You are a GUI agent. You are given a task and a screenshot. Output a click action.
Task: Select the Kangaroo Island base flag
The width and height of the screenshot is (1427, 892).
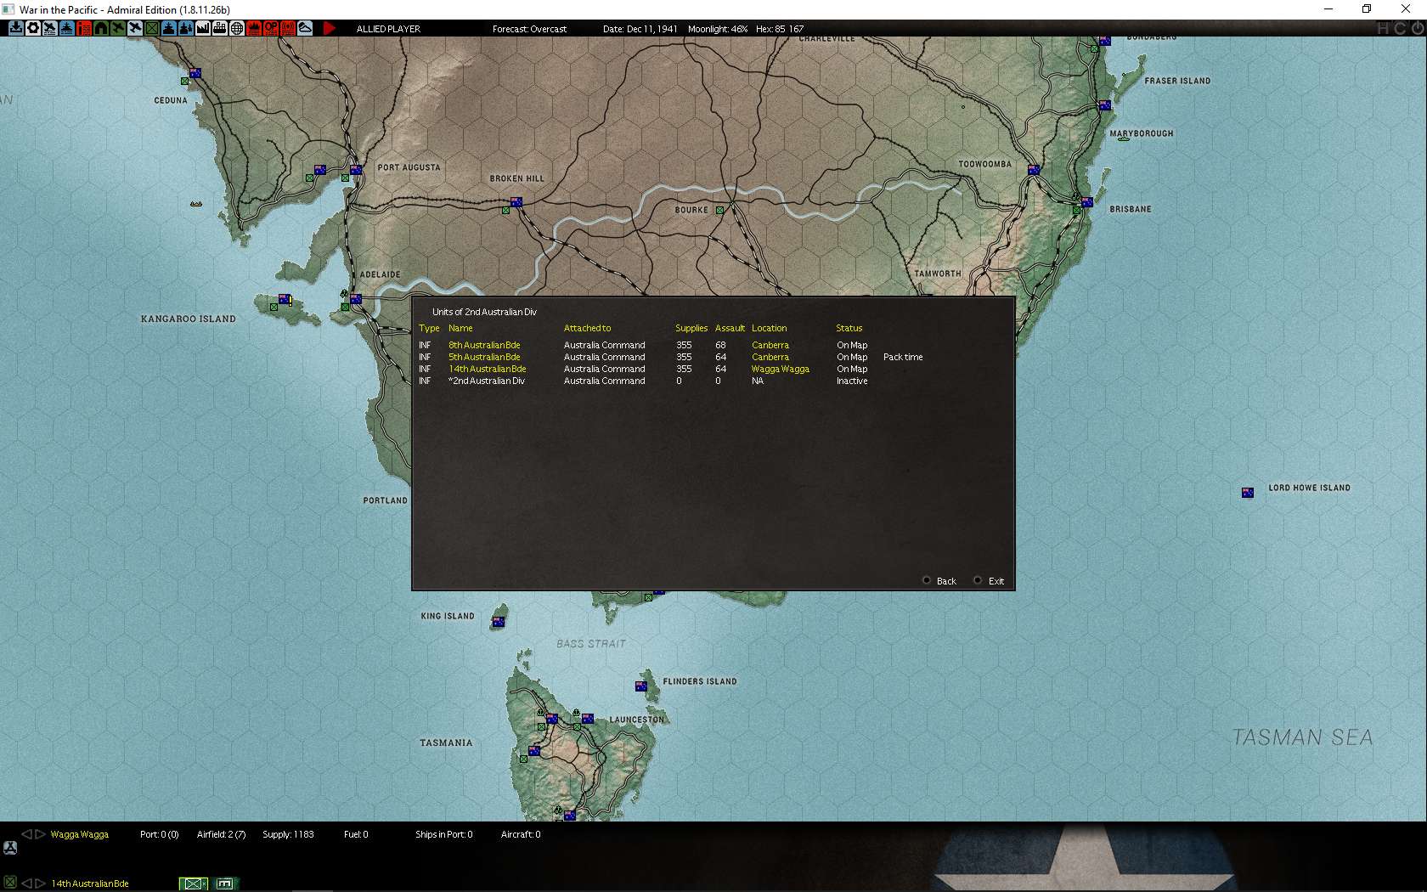coord(285,299)
